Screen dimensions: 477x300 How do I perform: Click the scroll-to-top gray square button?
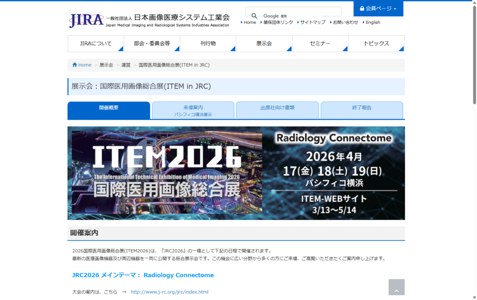396,287
